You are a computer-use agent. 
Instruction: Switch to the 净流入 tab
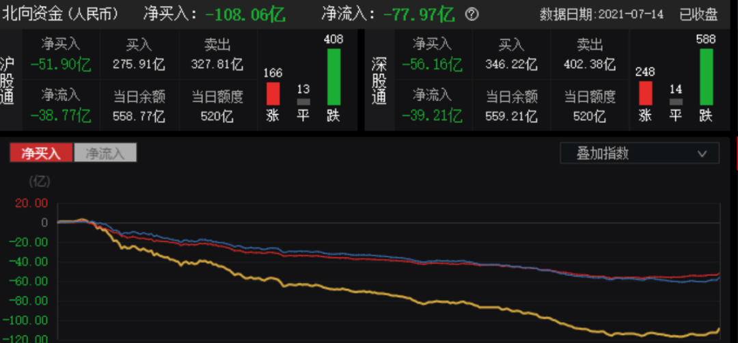click(x=105, y=153)
